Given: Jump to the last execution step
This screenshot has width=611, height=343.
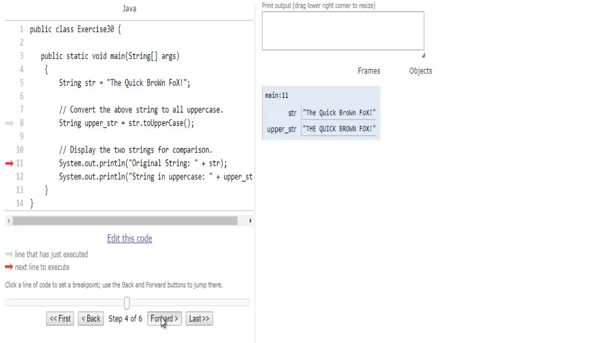Looking at the screenshot, I should (199, 319).
